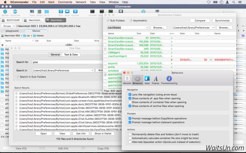246x153 pixels.
Task: Sort by the Name column sort arrow
Action: point(33,41)
